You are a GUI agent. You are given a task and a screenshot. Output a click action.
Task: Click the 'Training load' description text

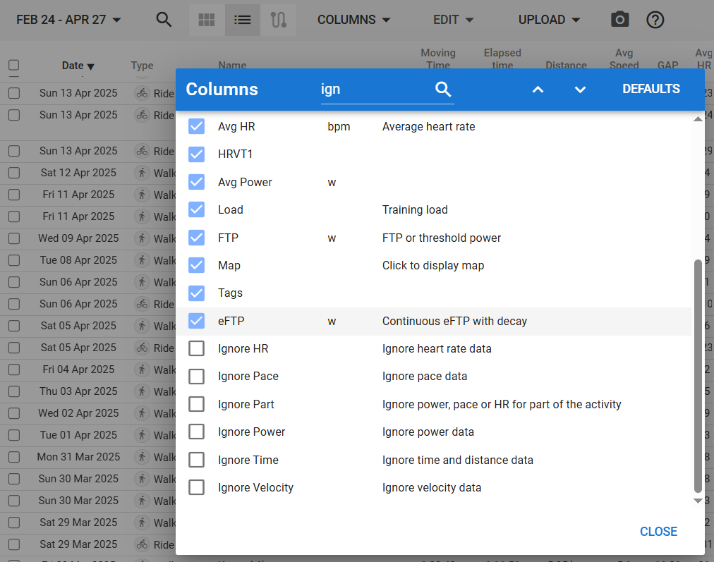pyautogui.click(x=415, y=210)
